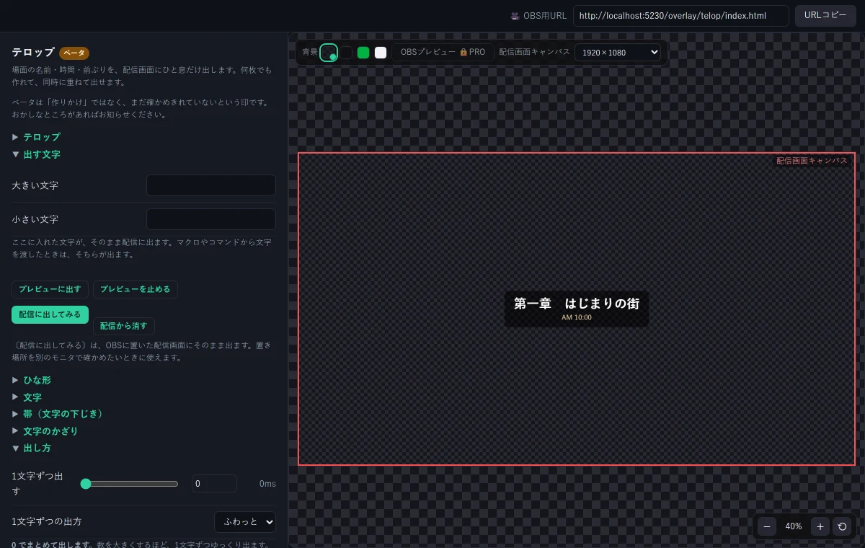This screenshot has height=548, width=865.
Task: Click the URLコピー button
Action: pos(825,16)
